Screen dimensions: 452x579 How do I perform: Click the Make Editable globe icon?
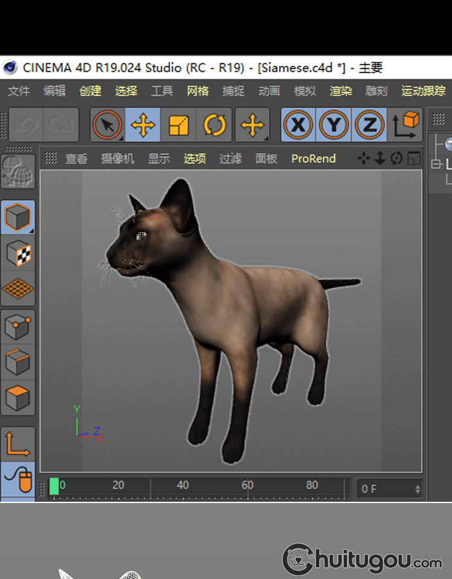click(17, 171)
